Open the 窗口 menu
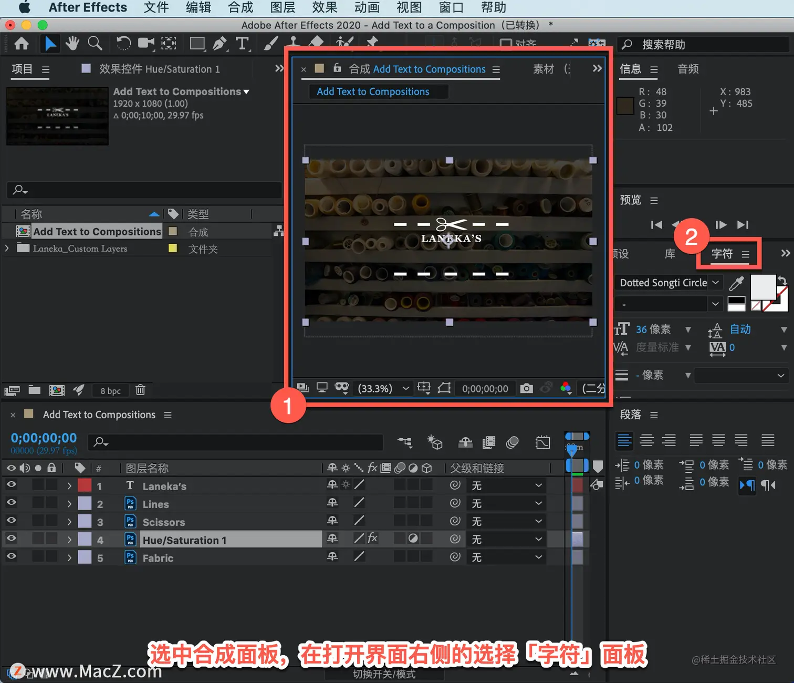The image size is (794, 683). [451, 8]
